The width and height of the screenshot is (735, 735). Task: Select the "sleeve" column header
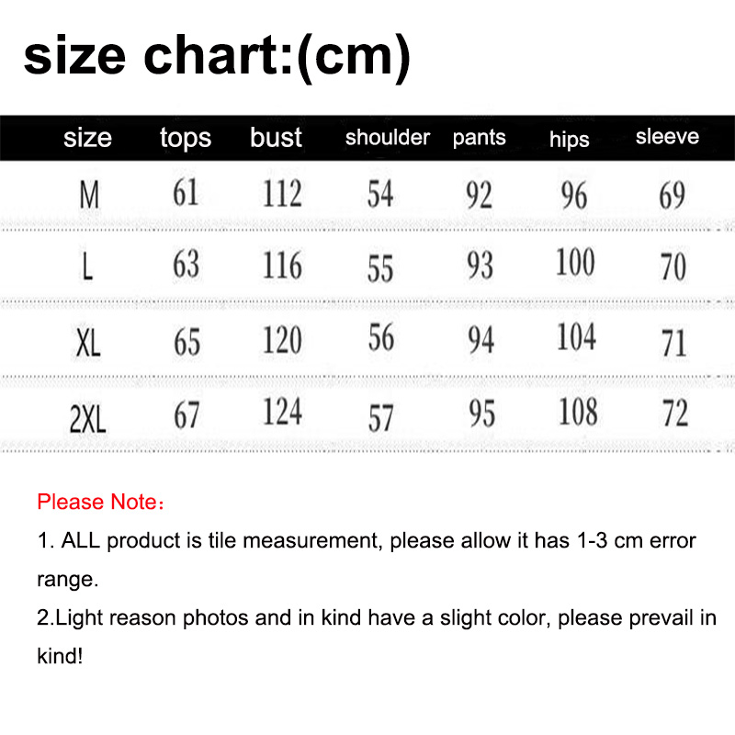click(x=667, y=137)
